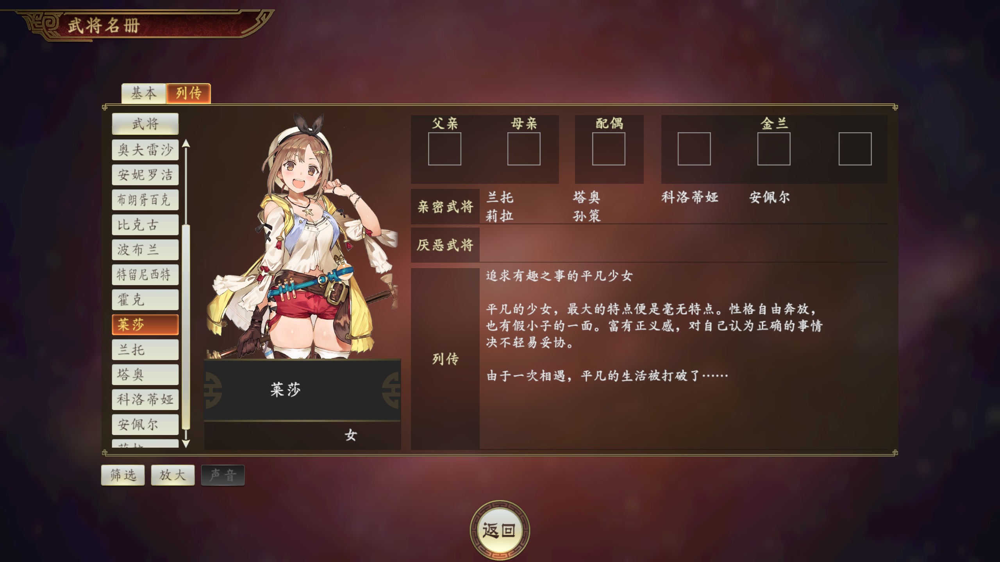Toggle the 声音 voice button
Image resolution: width=1000 pixels, height=562 pixels.
223,475
